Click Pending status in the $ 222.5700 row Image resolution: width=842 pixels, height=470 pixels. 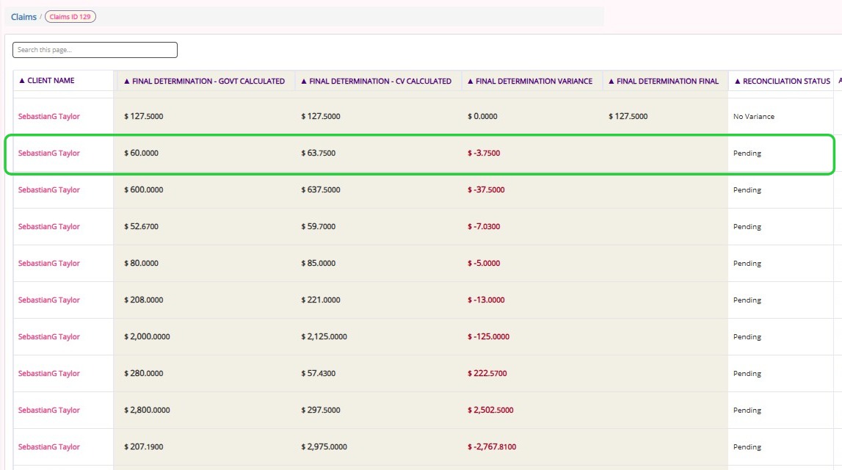pos(747,373)
